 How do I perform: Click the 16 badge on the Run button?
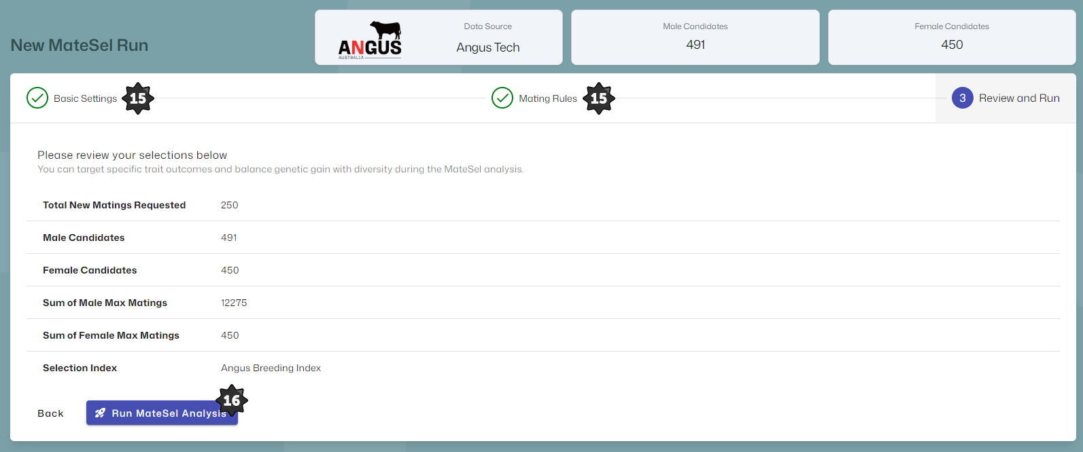tap(232, 400)
